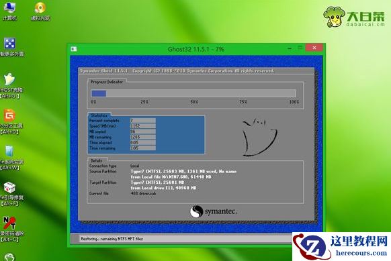Viewport: 391px width, 261px height.
Task: Close the Ghost32 11.5.1 window
Action: [314, 48]
